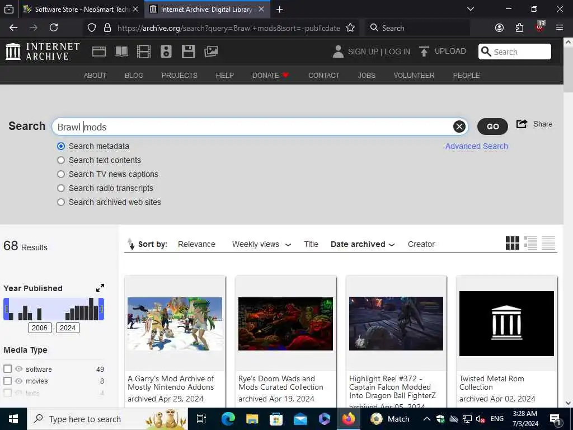Open the PROJECTS menu item

pyautogui.click(x=180, y=76)
